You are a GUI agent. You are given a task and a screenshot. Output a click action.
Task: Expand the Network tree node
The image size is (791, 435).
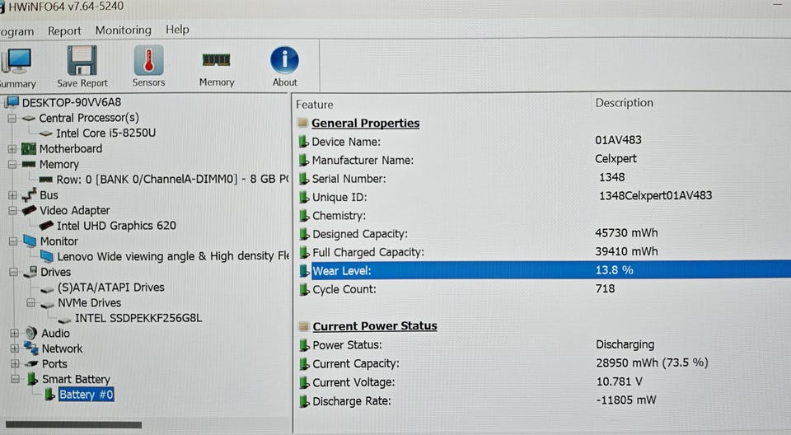tap(15, 348)
